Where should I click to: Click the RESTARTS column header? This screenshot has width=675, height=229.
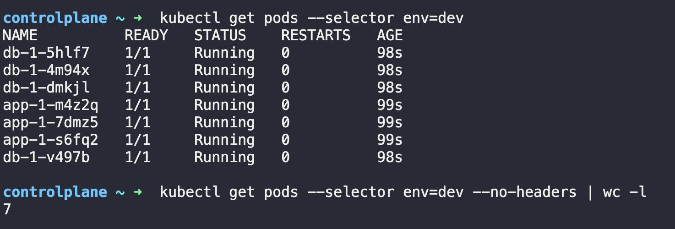coord(316,36)
